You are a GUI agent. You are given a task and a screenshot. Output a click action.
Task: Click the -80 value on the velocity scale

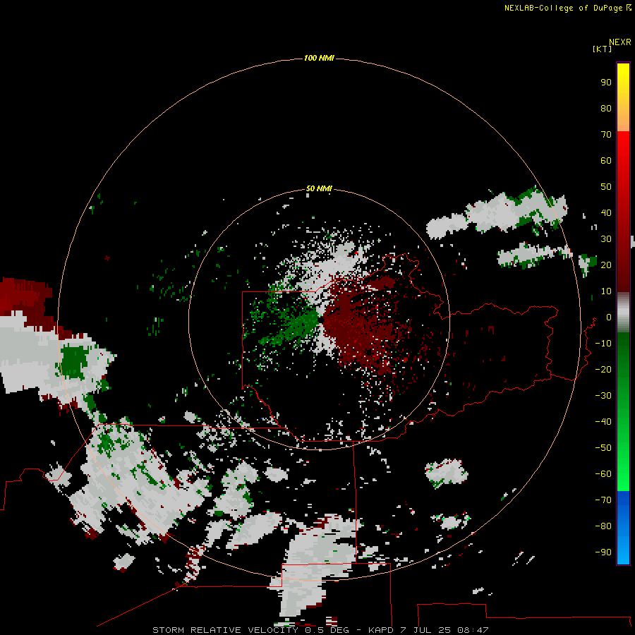[603, 526]
